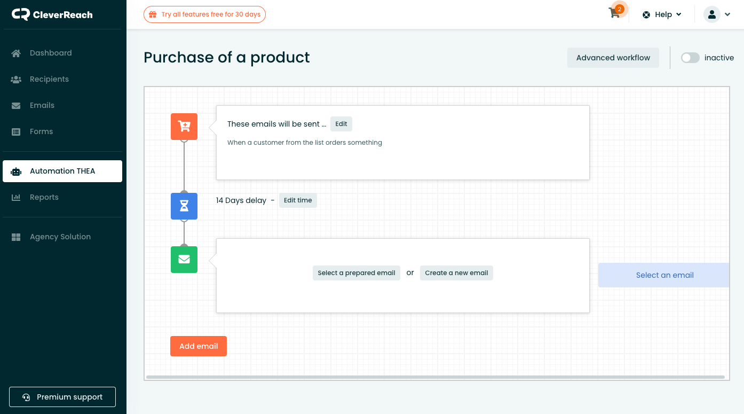Select Agency Solution in the sidebar
The width and height of the screenshot is (744, 414).
pos(16,237)
